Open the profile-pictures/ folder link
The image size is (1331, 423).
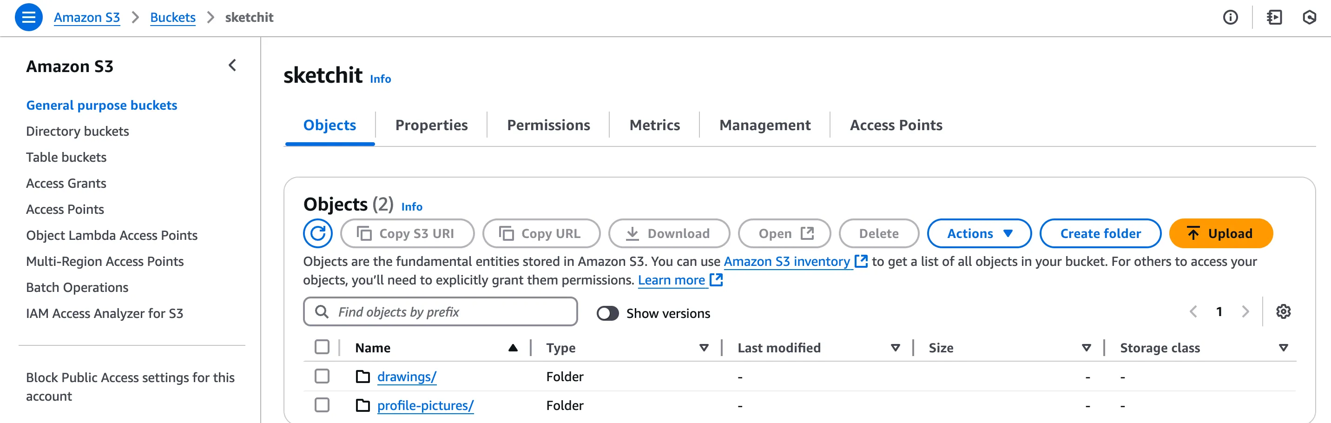425,405
